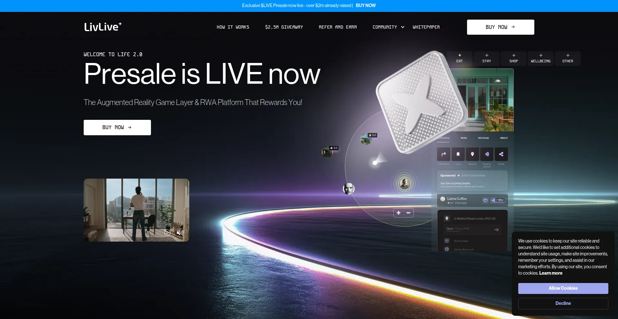
Task: Zoom in with the plus map button
Action: click(x=398, y=213)
